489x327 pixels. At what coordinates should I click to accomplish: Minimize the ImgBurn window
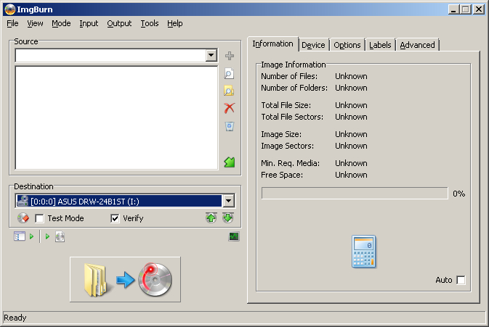[x=453, y=9]
